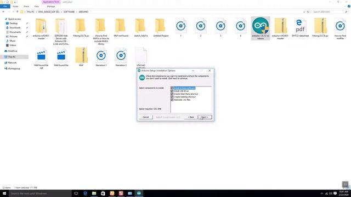Go to Documents in navigation pane
The height and width of the screenshot is (197, 351).
tap(15, 32)
